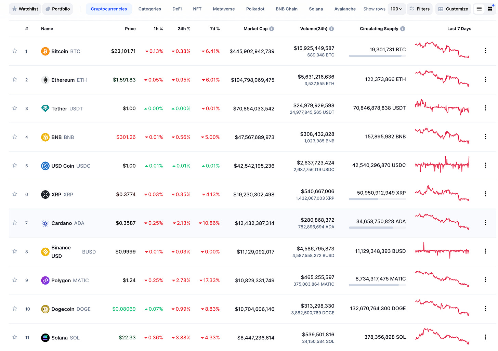Open USD Coin 7-day sparkline chart
Screen dimensions: 498x351
tap(442, 165)
